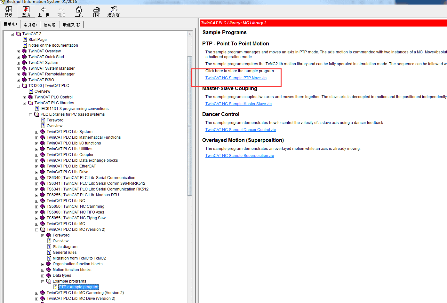447x303 pixels.
Task: Click the Hide (隐藏) toolbar icon
Action: tap(9, 12)
